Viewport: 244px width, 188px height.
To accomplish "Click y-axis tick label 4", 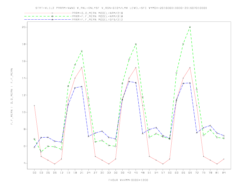I will [x=24, y=163].
